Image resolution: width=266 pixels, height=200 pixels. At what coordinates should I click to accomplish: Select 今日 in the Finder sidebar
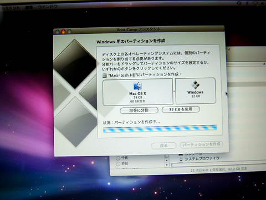[x=125, y=158]
